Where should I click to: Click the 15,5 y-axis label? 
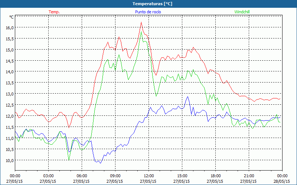[10, 38]
